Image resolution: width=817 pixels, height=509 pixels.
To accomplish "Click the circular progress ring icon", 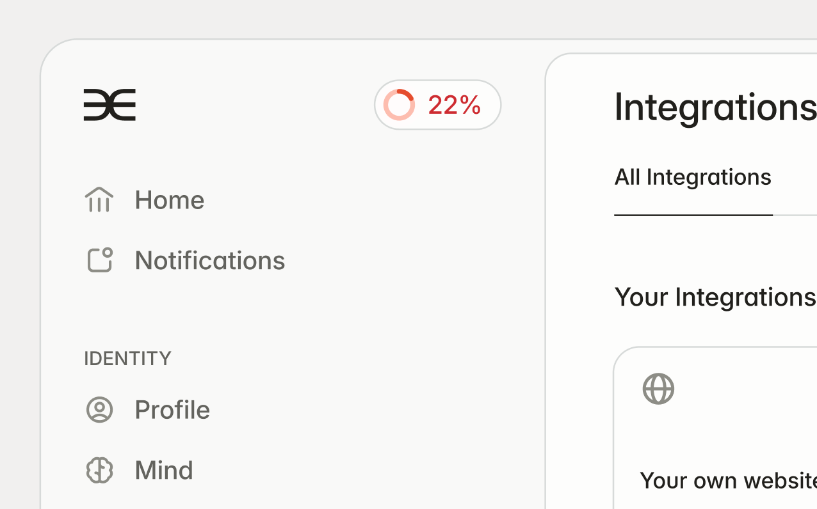I will (x=399, y=105).
